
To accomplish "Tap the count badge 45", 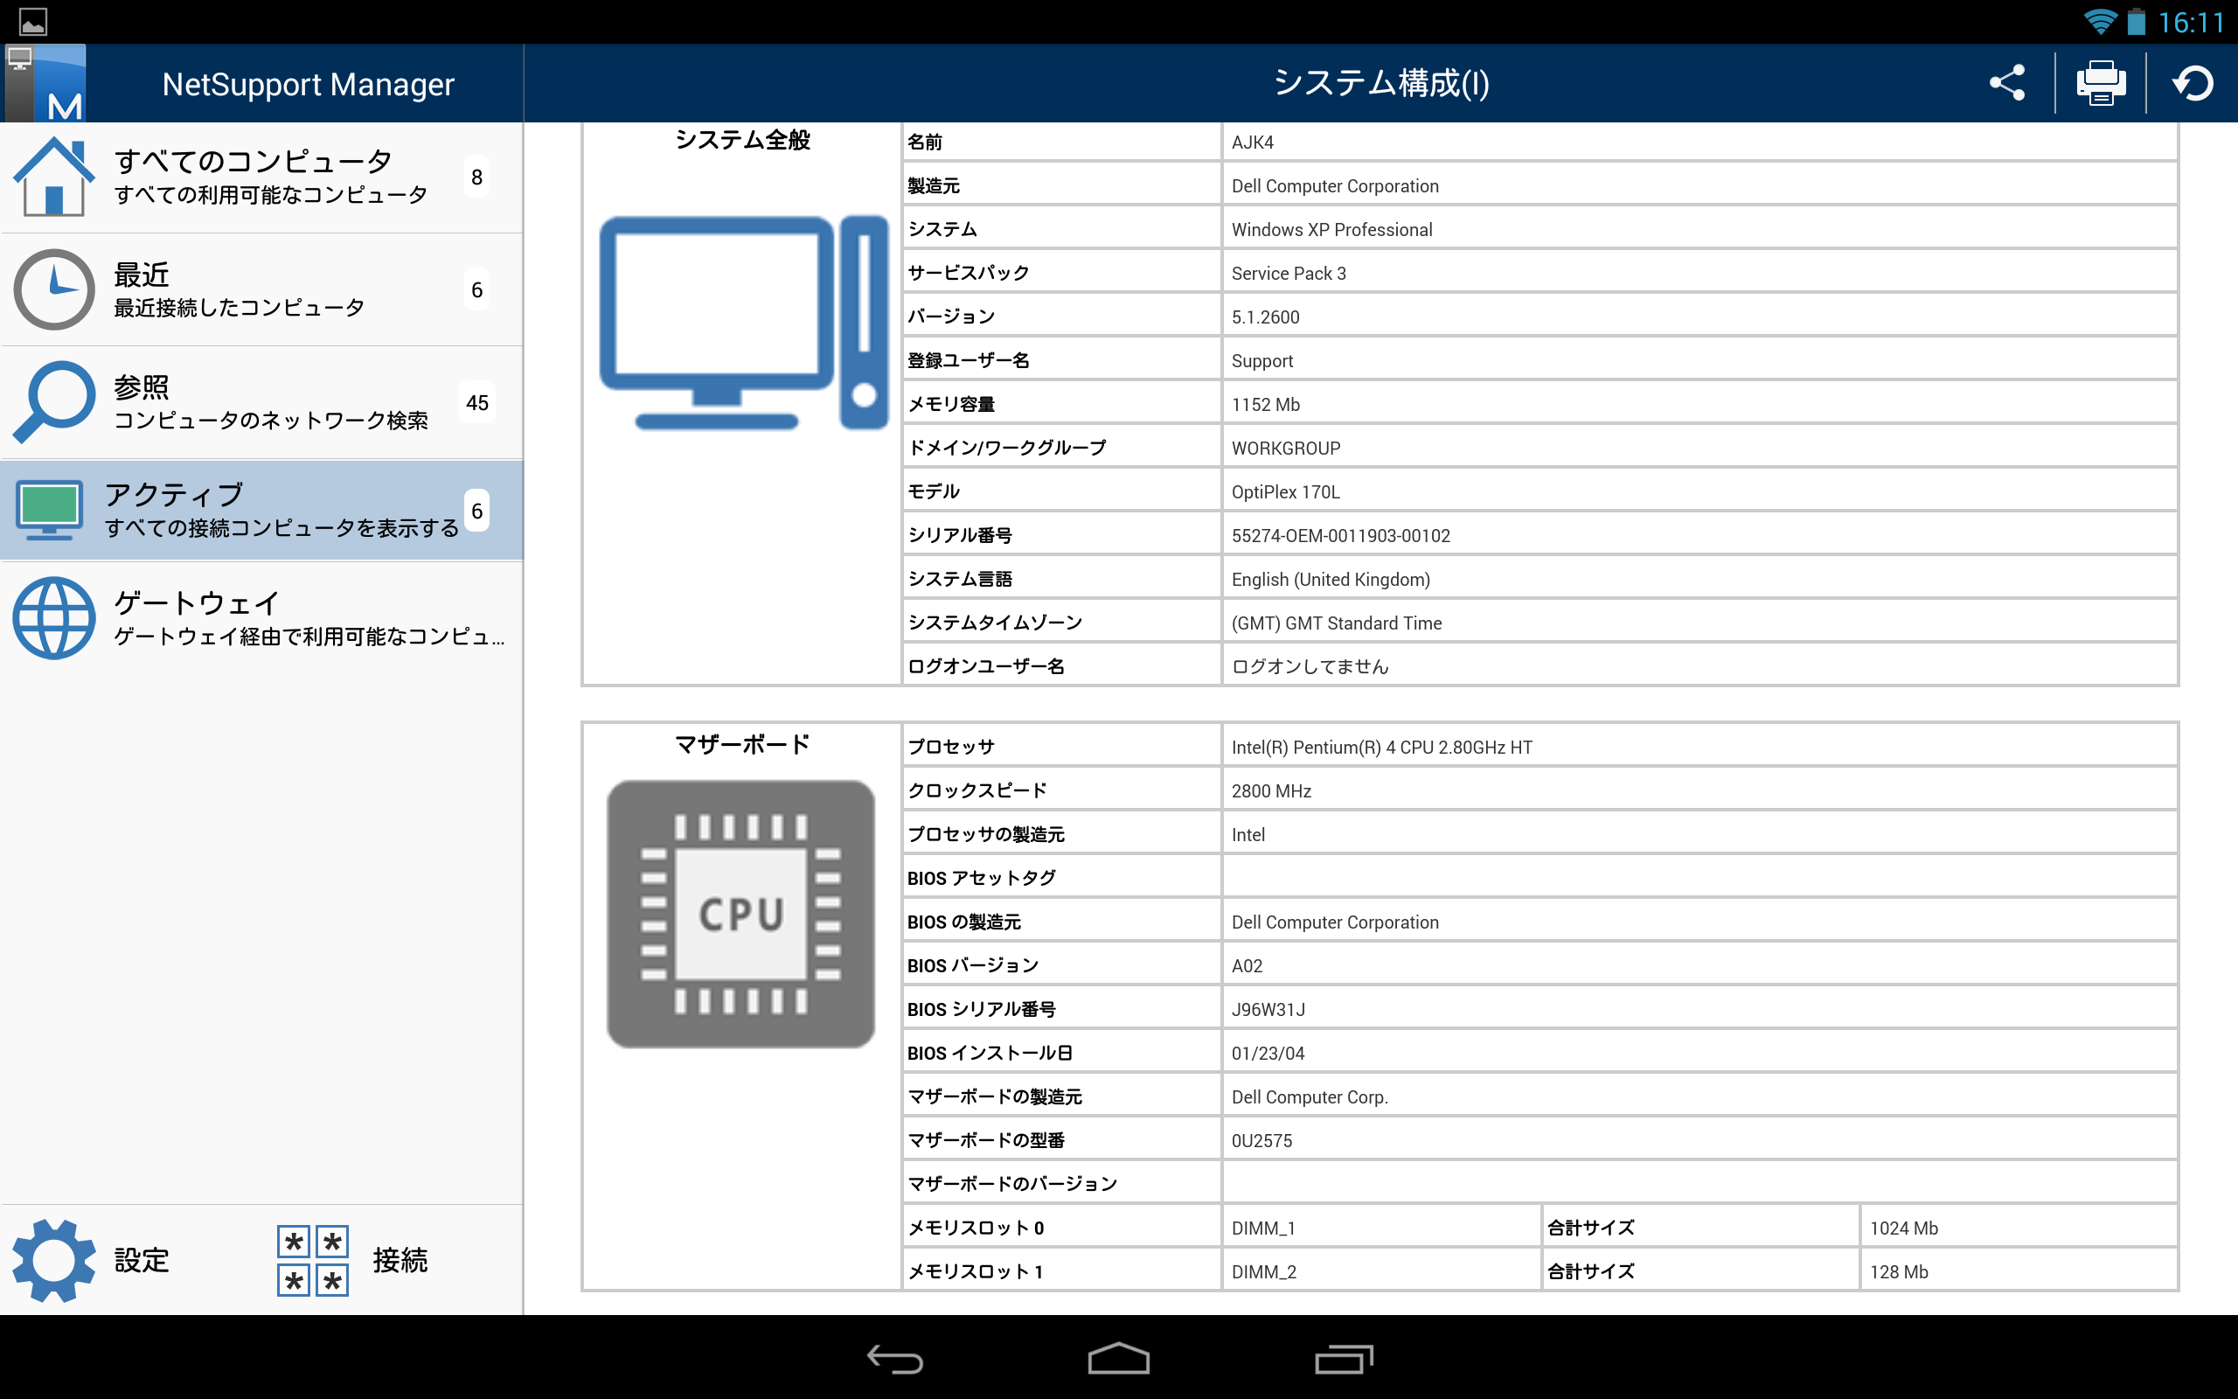I will [477, 402].
